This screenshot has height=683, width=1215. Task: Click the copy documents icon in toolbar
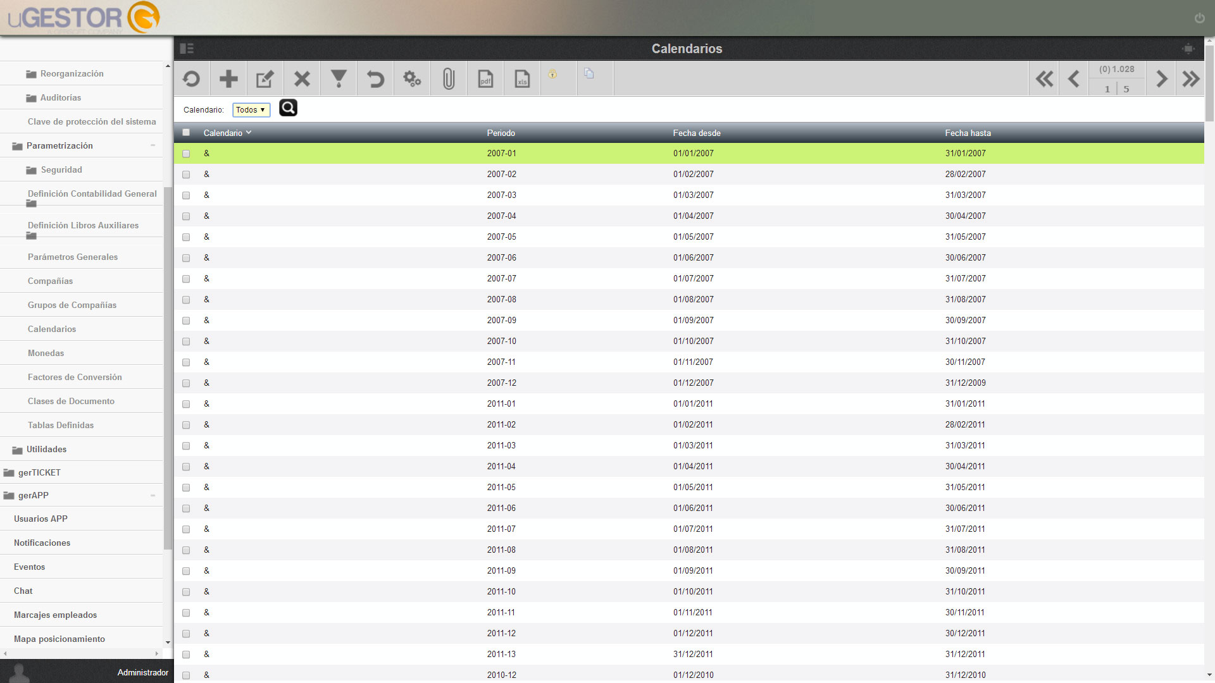(589, 73)
